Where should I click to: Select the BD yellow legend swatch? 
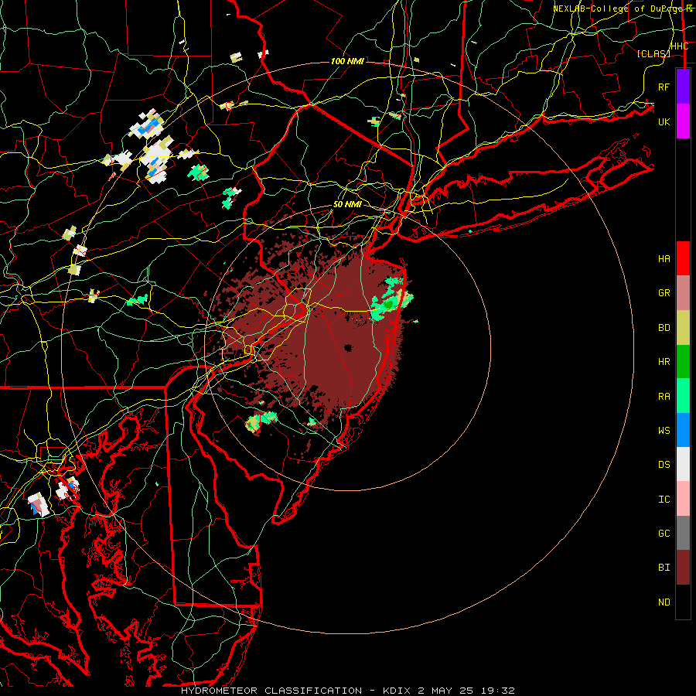(x=683, y=328)
